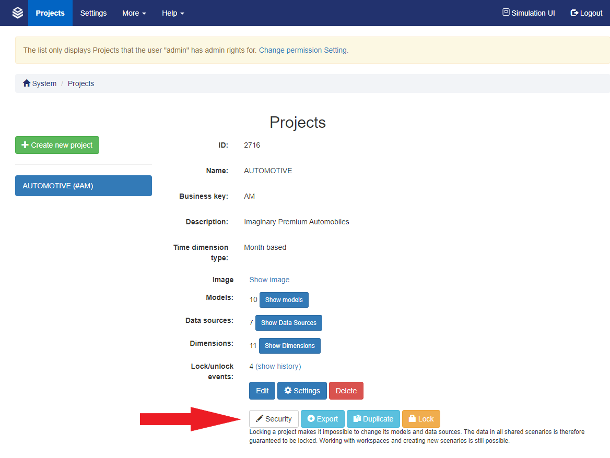Select AUTOMOTIVE (#AM) project in list
Image resolution: width=610 pixels, height=458 pixels.
coord(84,186)
